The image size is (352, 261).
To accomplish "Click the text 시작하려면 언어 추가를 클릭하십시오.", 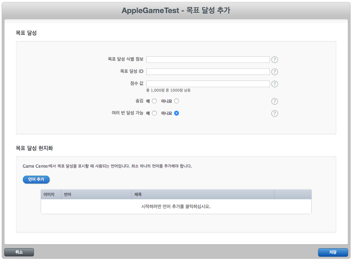I will tap(176, 206).
